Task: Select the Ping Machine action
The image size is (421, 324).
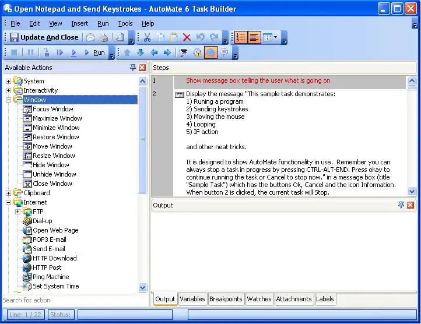Action: click(46, 277)
